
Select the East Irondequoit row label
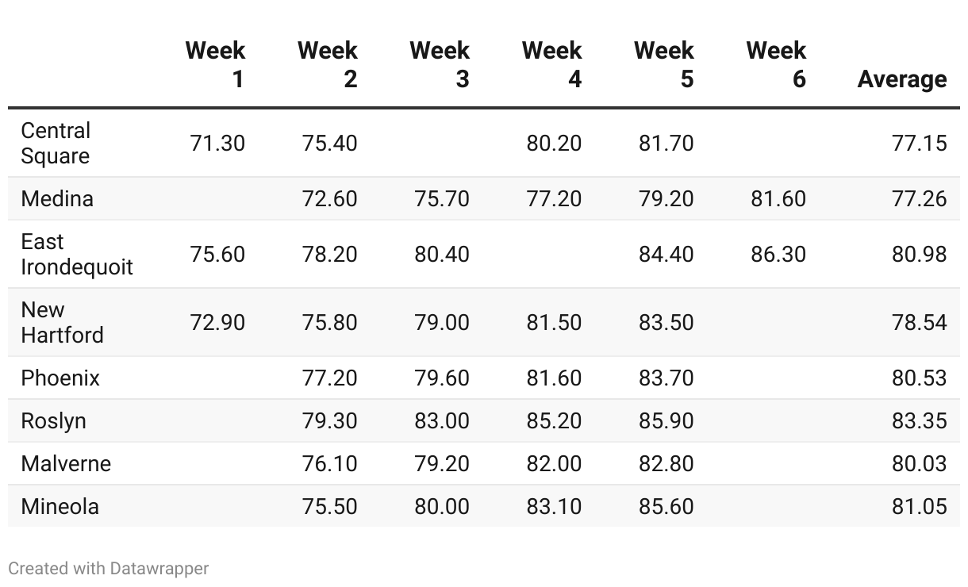(77, 254)
